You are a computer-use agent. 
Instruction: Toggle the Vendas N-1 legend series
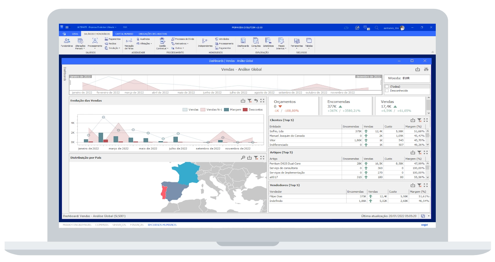tap(211, 110)
